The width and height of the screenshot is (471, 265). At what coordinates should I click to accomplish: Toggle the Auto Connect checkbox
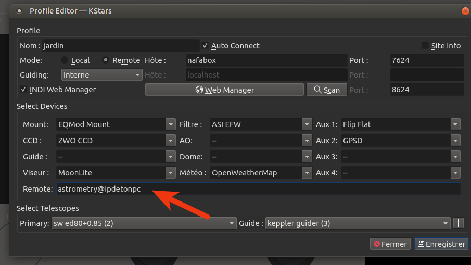pyautogui.click(x=206, y=46)
